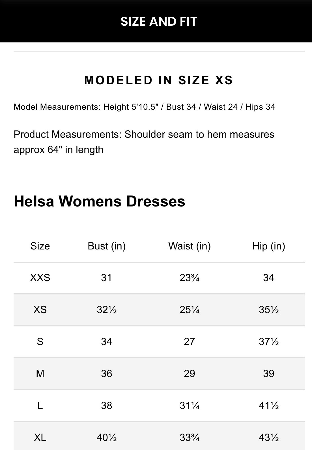Click the Helsa Womens Dresses heading

pyautogui.click(x=99, y=201)
